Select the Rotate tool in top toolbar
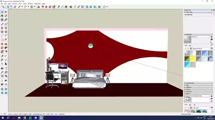This screenshot has width=215, height=120. (x=50, y=7)
